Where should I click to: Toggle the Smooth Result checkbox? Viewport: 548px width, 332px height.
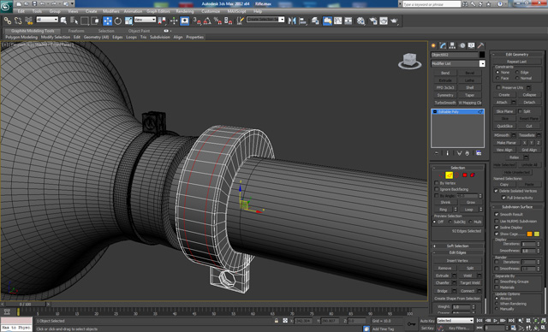tap(497, 215)
